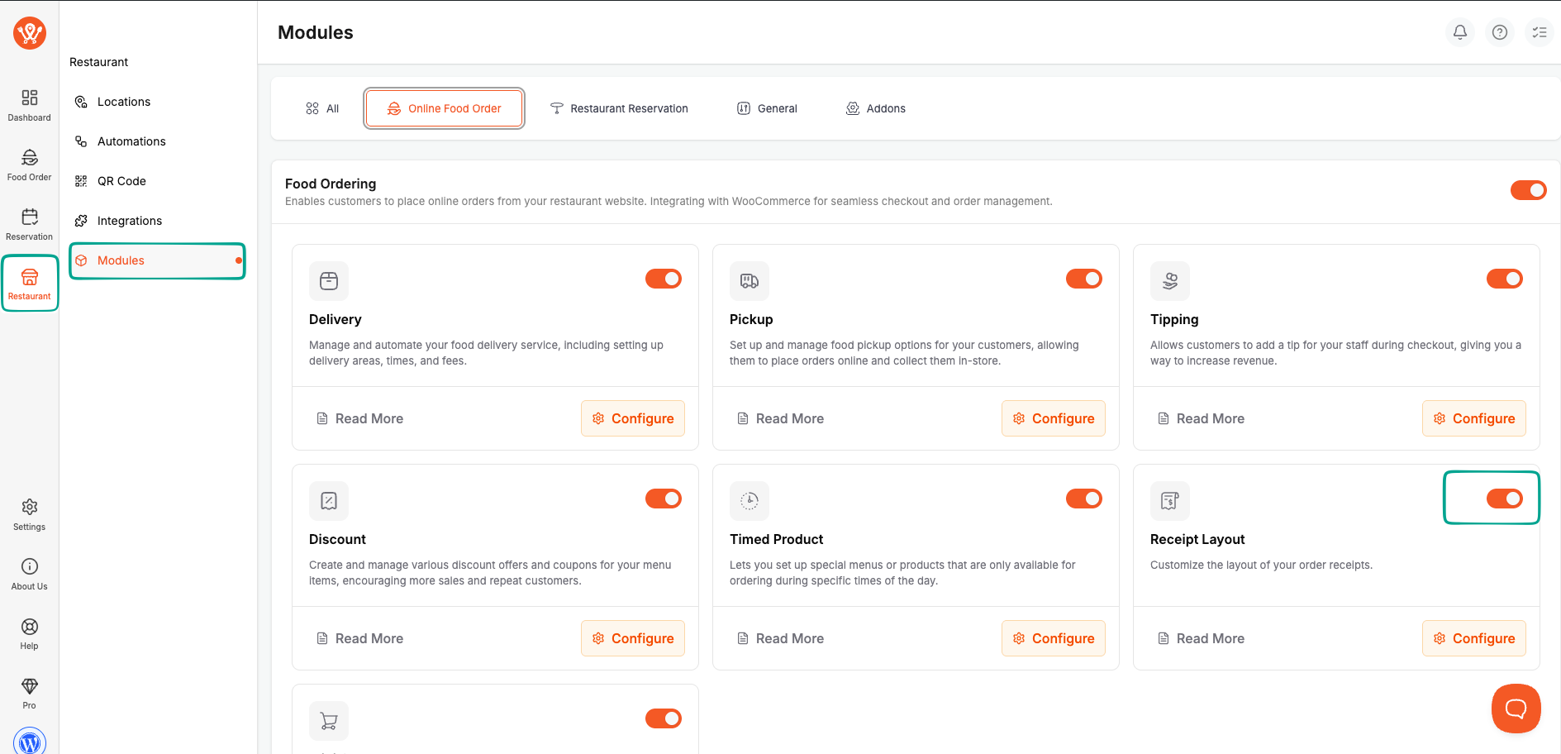This screenshot has width=1561, height=754.
Task: Open the notifications bell
Action: [x=1459, y=32]
